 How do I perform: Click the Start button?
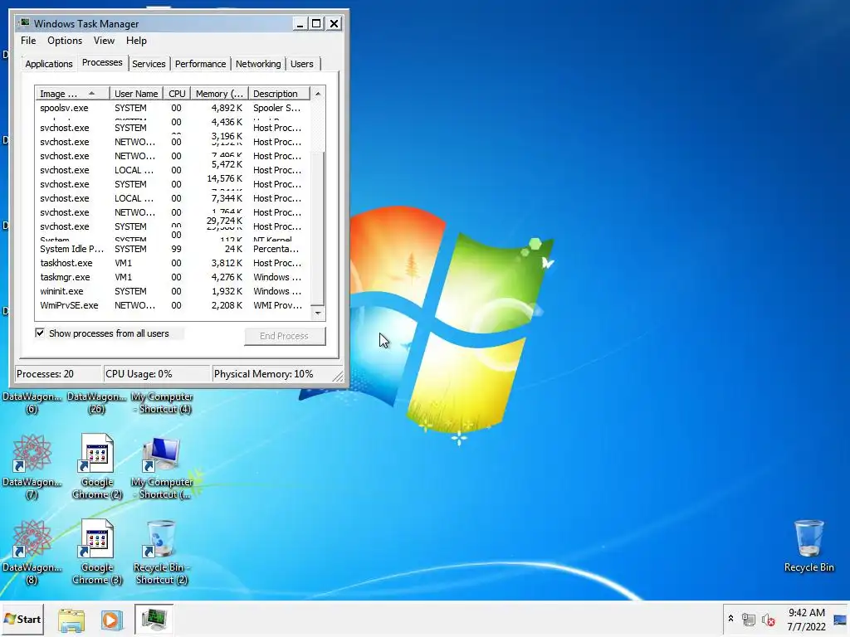pyautogui.click(x=22, y=619)
